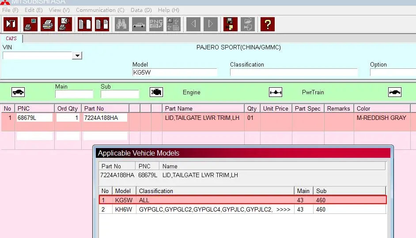Expand the VIN dropdown arrow
This screenshot has width=416, height=238.
(77, 56)
